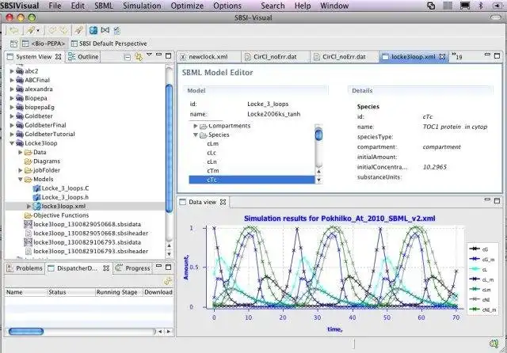Select locke3loop_130082905066­8.sbsidata file
The width and height of the screenshot is (507, 353).
pos(82,224)
